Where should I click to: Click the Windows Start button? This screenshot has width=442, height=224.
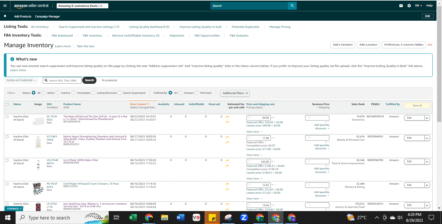pos(7,218)
